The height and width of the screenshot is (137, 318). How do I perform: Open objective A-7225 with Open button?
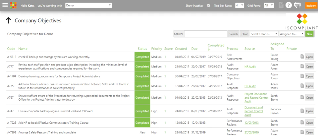[309, 123]
